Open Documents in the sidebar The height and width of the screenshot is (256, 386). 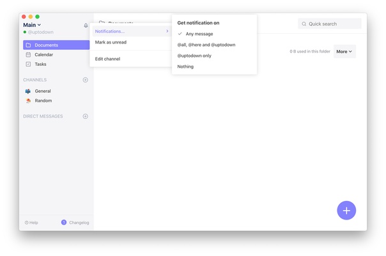(x=56, y=45)
